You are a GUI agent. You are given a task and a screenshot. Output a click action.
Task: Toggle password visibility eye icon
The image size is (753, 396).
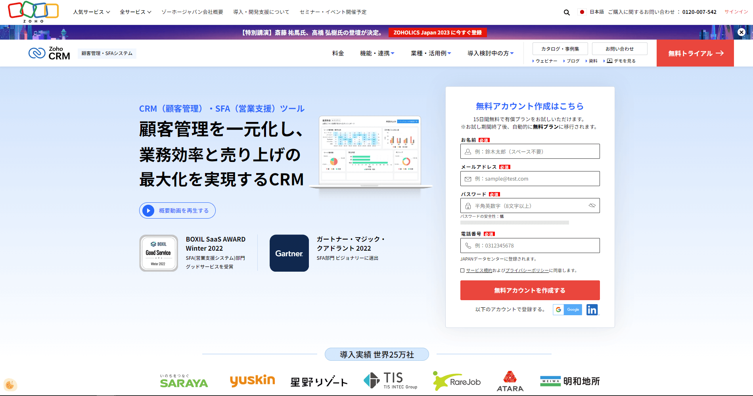(592, 206)
